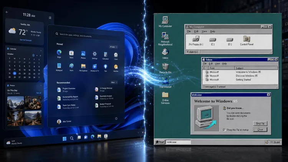Open The Internet desktop icon

pos(165,83)
